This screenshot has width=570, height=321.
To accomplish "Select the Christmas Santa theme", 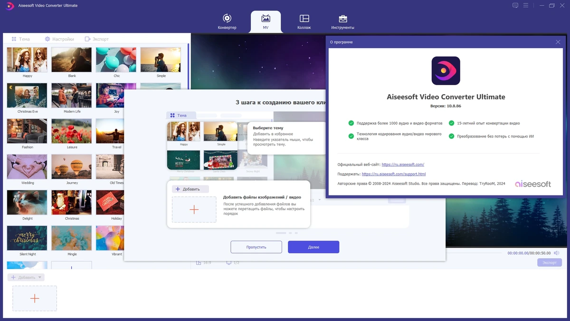I will 72,202.
